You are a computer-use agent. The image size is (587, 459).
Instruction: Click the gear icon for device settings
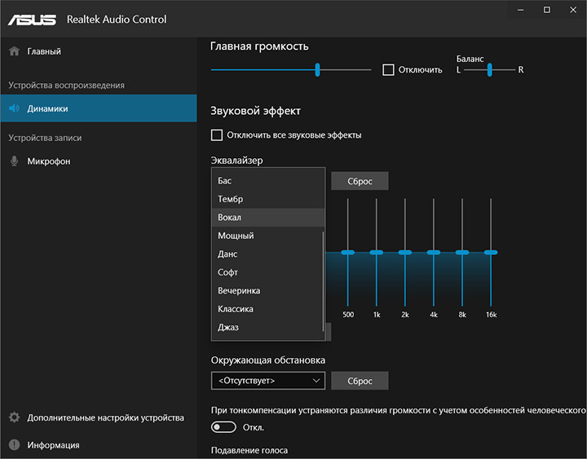click(14, 417)
